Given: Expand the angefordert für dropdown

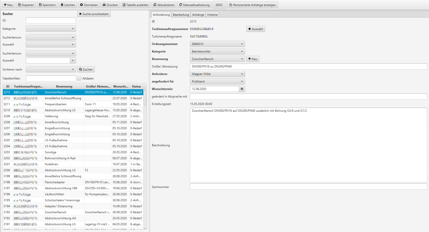Looking at the screenshot, I should tap(242, 81).
